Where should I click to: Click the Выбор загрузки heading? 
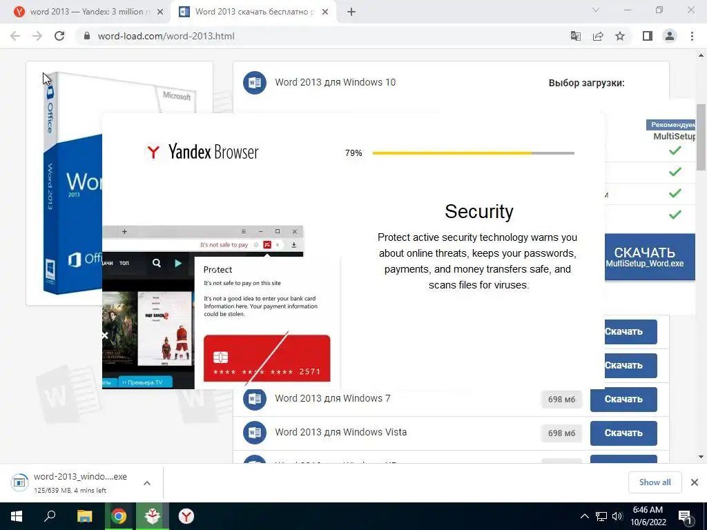tap(586, 83)
